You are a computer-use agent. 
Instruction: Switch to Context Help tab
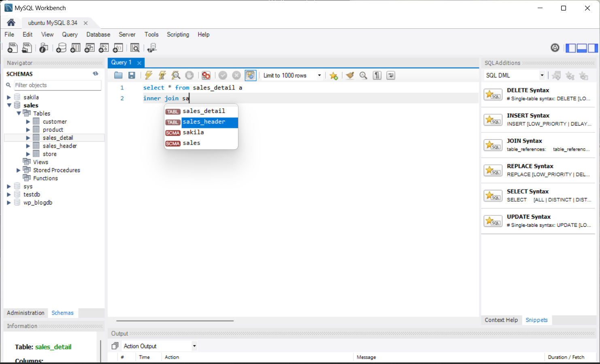coord(501,320)
